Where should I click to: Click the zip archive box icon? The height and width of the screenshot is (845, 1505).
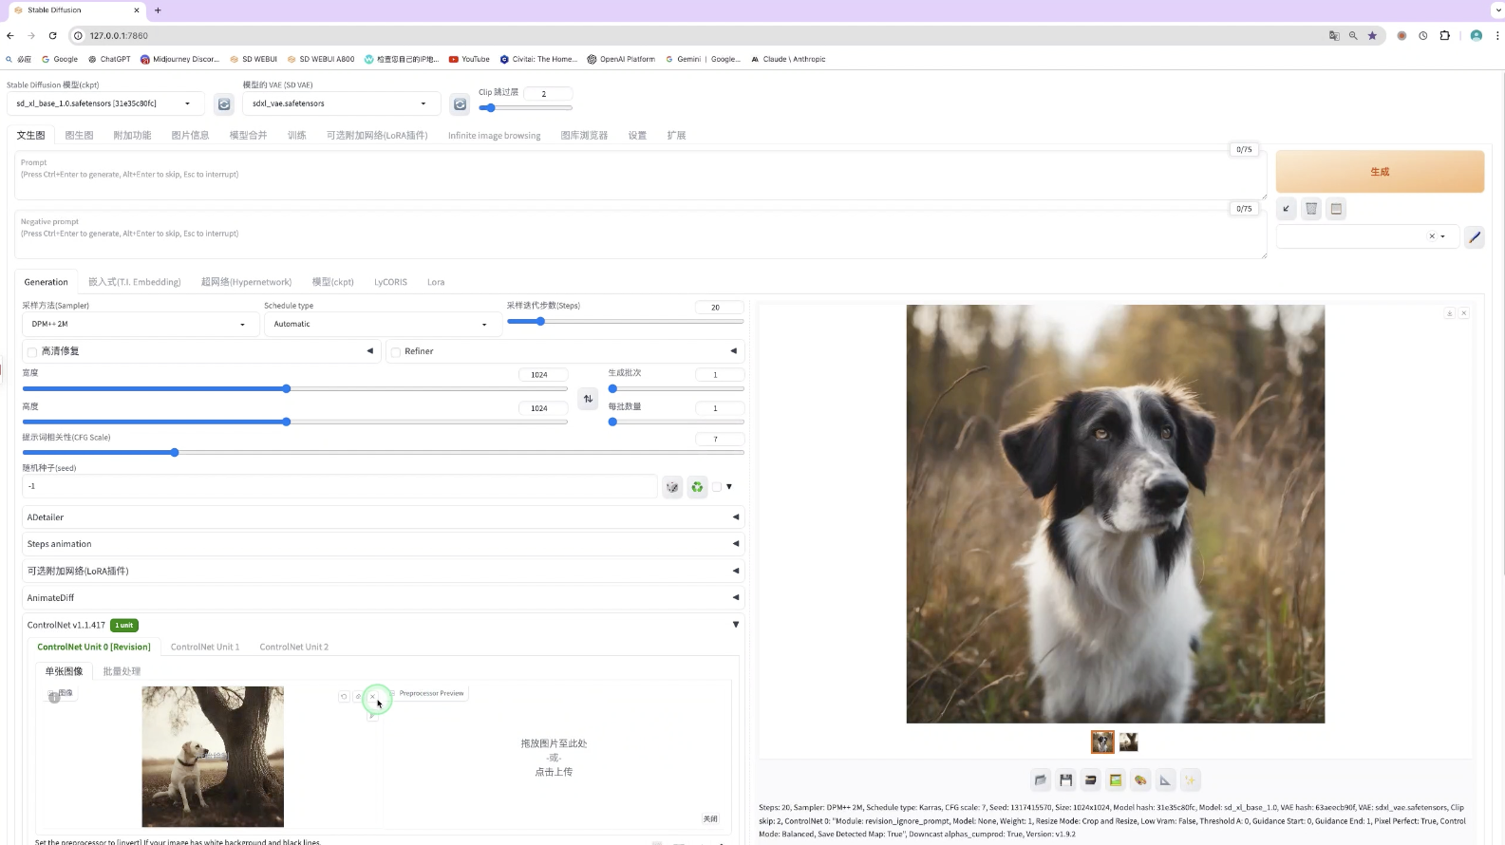(1090, 780)
